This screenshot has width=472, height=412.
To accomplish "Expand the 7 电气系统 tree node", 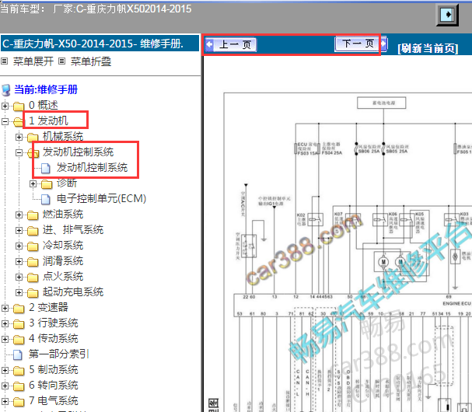I will 5,401.
